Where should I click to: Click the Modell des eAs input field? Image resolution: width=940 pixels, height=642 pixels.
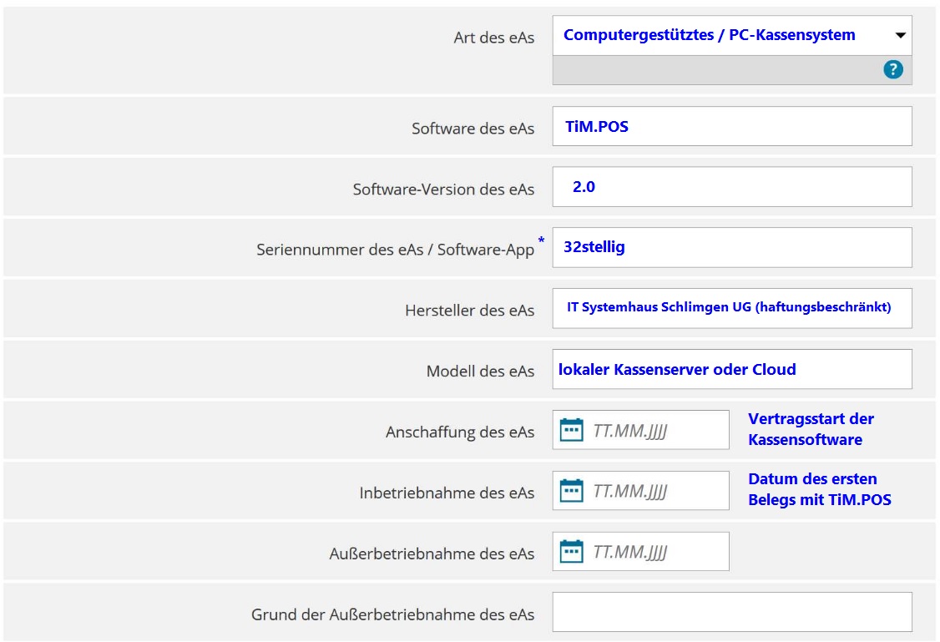(731, 369)
